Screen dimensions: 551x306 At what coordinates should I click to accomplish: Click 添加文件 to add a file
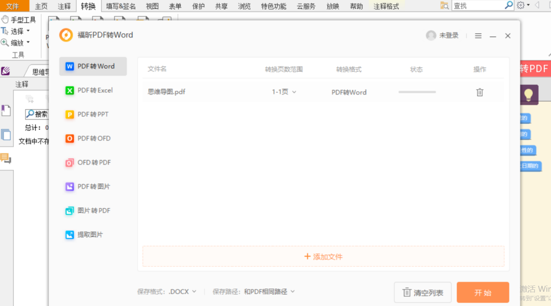coord(323,257)
